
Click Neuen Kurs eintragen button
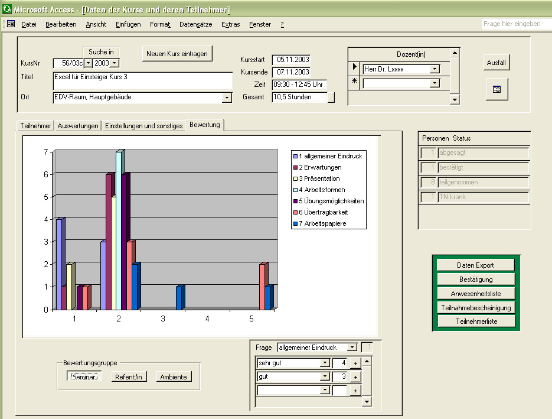coord(177,54)
